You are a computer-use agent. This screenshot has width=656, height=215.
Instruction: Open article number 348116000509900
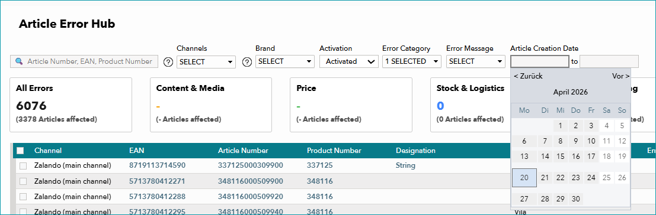click(x=251, y=181)
